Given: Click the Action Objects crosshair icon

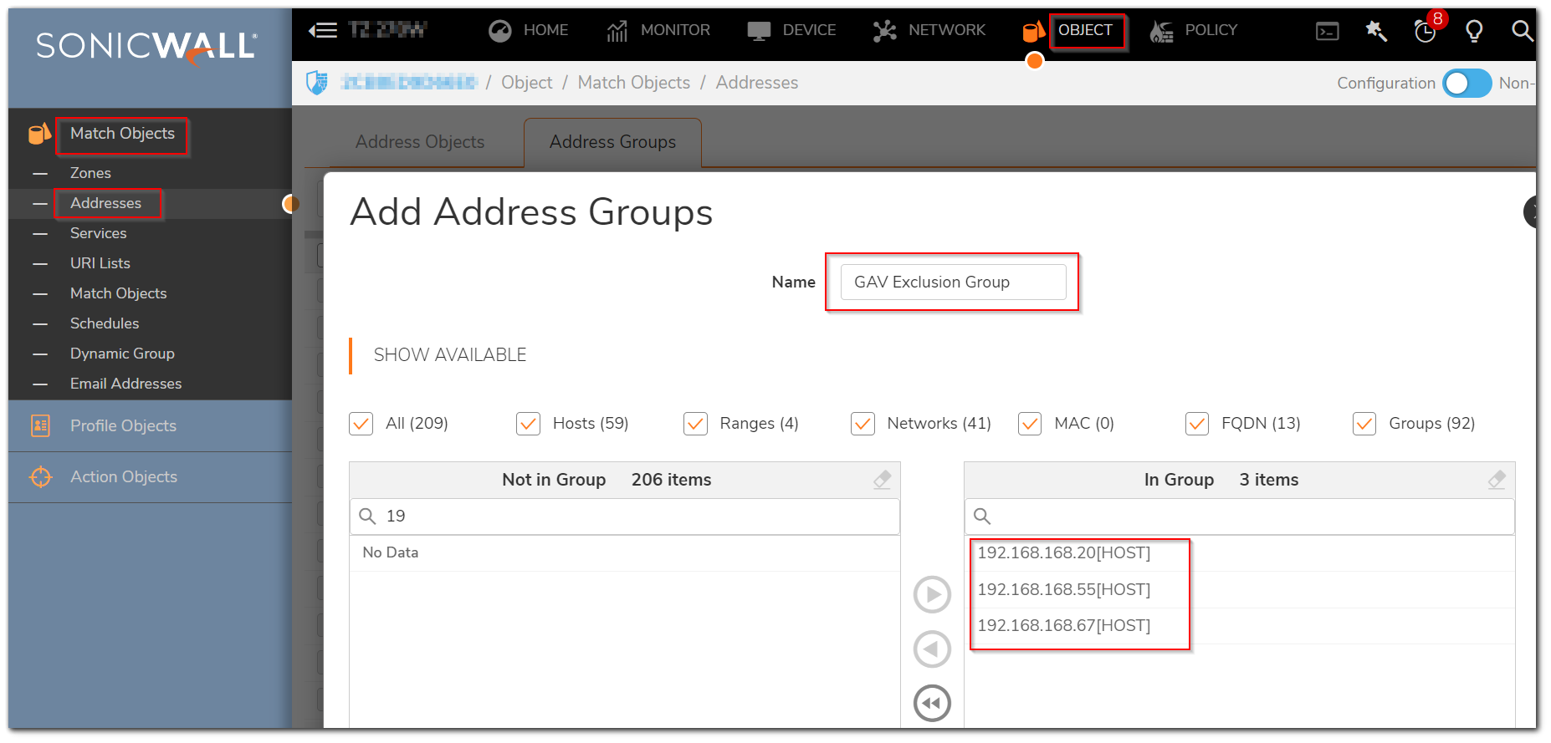Looking at the screenshot, I should (x=40, y=476).
